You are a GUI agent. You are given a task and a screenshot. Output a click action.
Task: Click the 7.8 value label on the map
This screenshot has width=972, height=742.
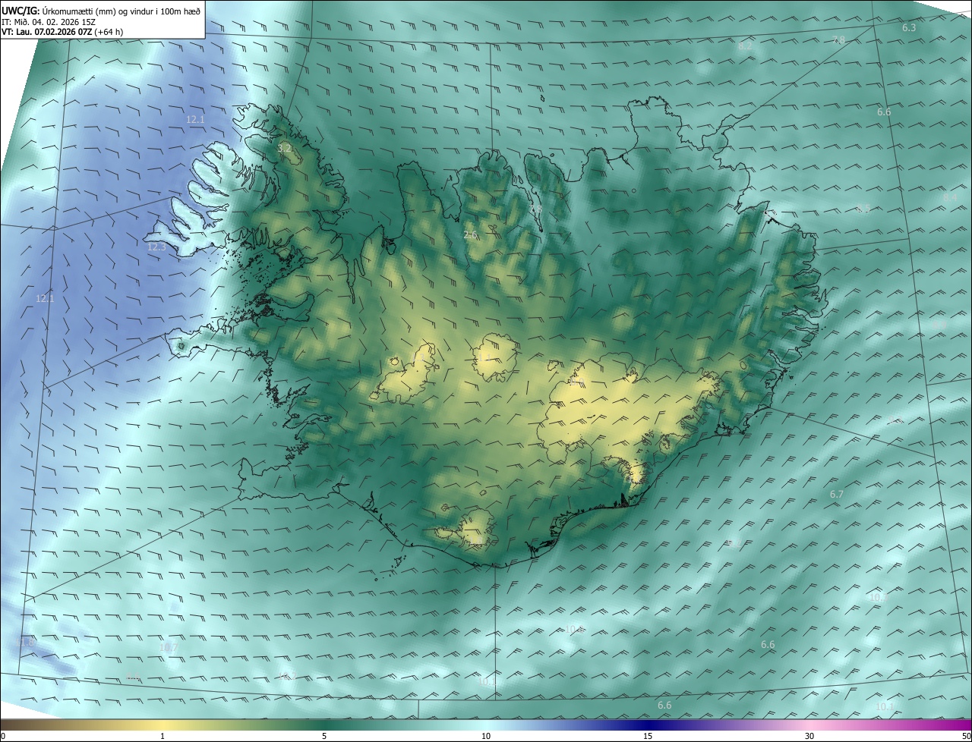pos(839,39)
